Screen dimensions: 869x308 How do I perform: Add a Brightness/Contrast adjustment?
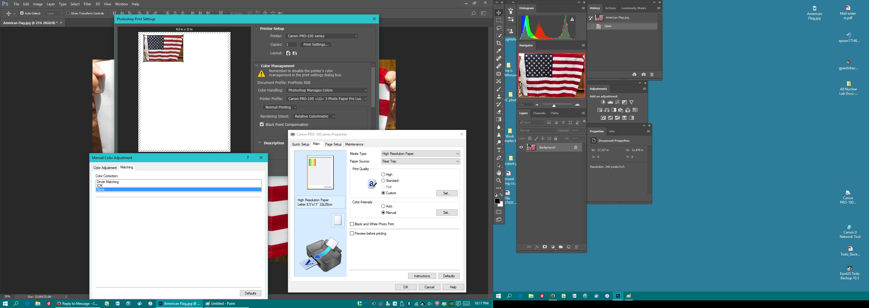603,102
